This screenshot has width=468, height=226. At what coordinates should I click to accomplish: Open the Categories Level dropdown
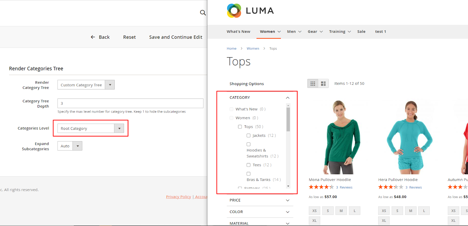coord(91,128)
